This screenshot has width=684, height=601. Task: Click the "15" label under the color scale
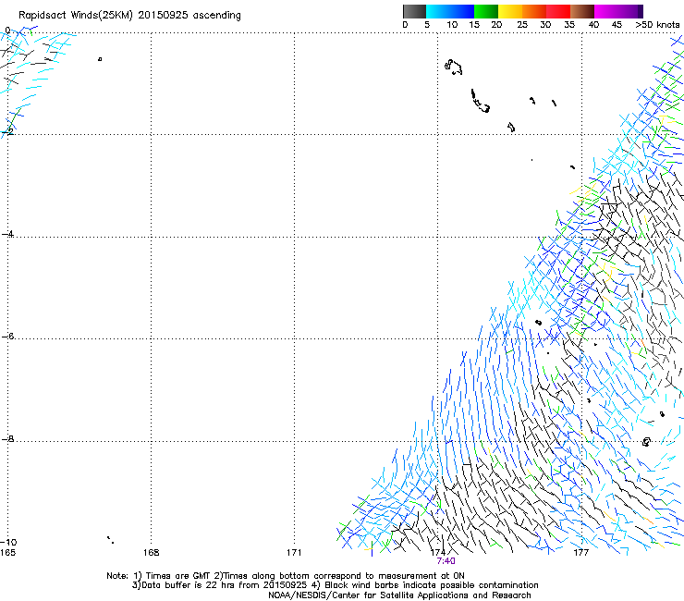click(x=474, y=25)
